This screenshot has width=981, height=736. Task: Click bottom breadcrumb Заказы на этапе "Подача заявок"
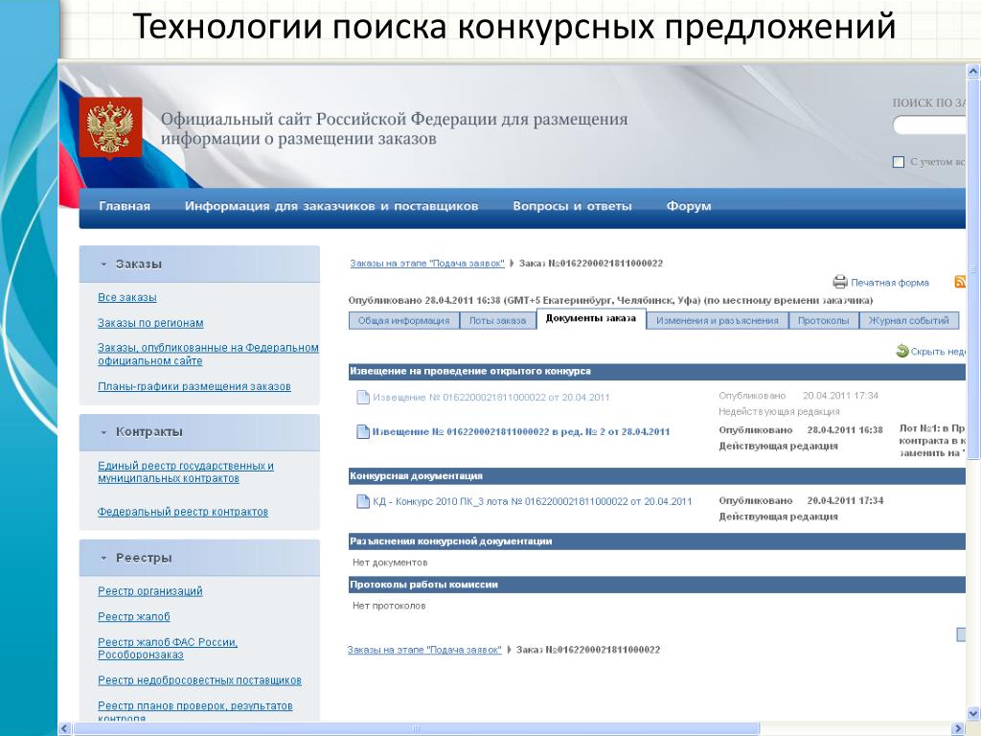click(424, 650)
